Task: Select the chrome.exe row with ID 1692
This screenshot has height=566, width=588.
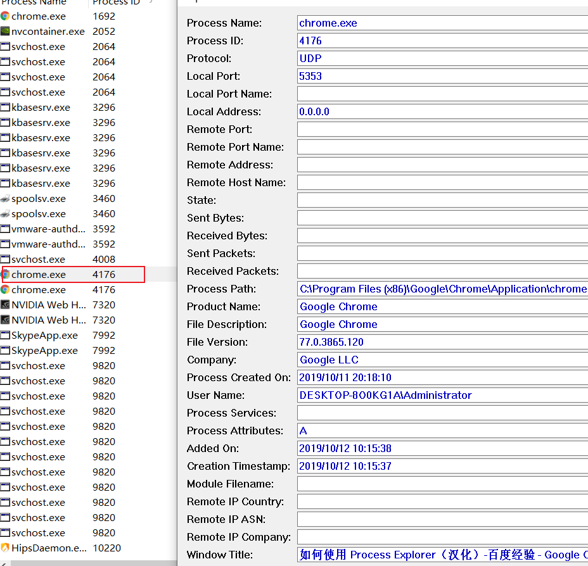Action: click(88, 16)
